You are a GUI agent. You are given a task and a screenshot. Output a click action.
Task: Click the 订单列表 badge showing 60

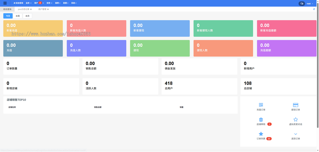(269, 139)
